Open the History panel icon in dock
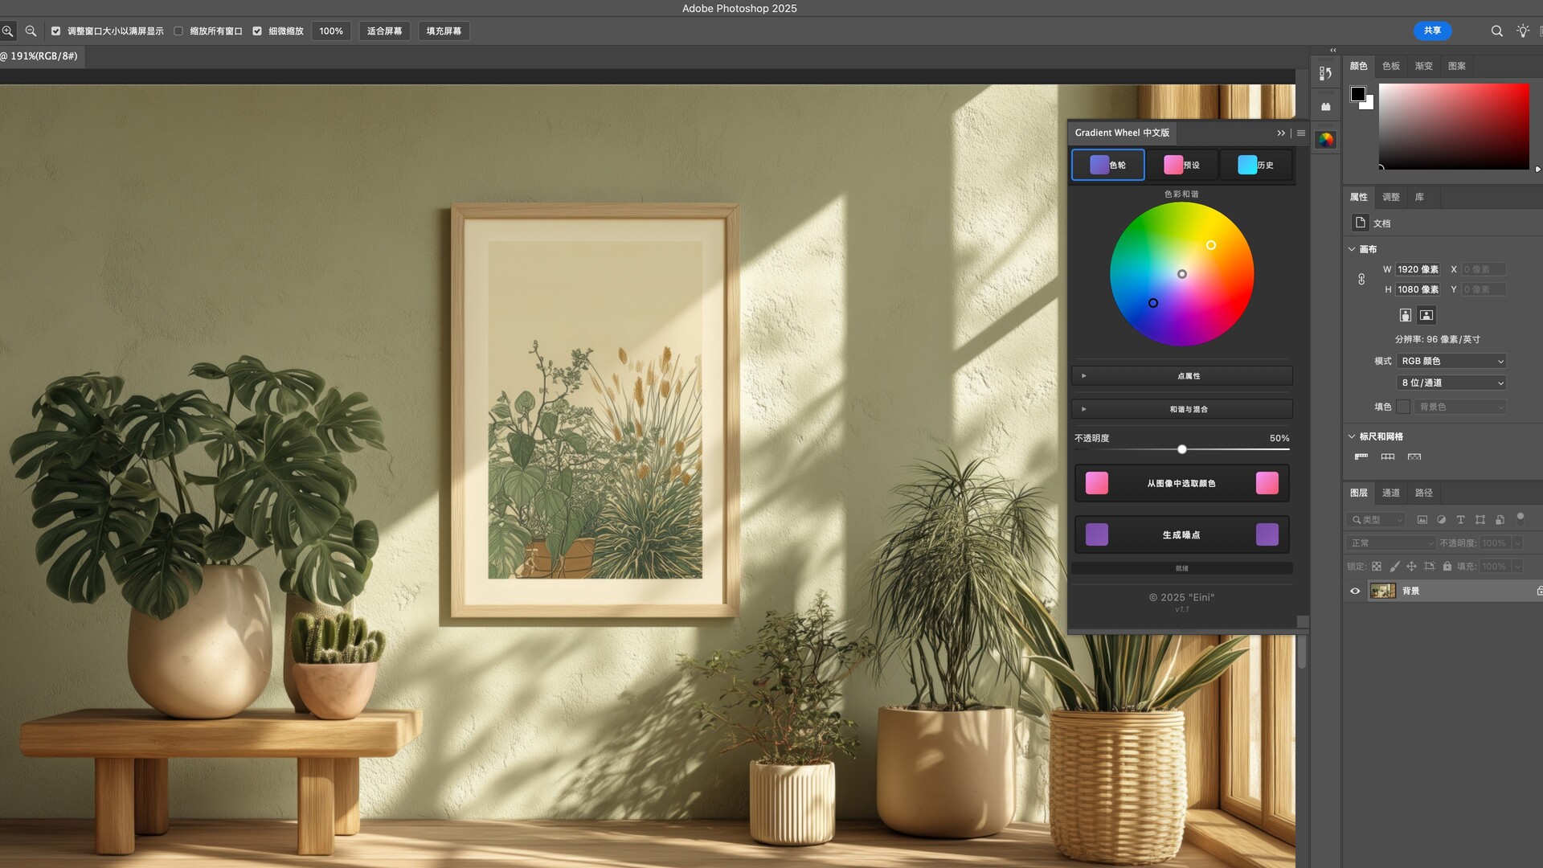The height and width of the screenshot is (868, 1543). point(1325,73)
